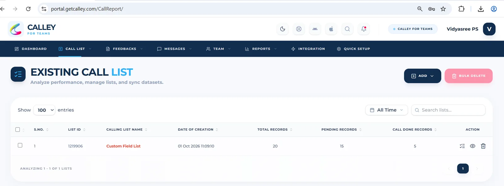Bookmark this page with star icon
The width and height of the screenshot is (504, 186).
coord(443,9)
